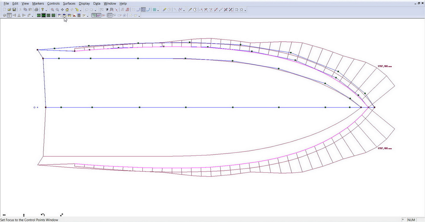Open the Window menu

[110, 3]
